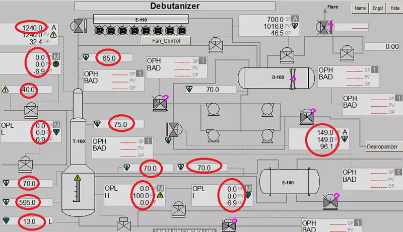
Task: Click the control valve right of Fan_Control
Action: [x=216, y=45]
